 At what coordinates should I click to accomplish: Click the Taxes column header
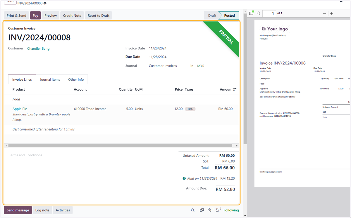tap(189, 89)
